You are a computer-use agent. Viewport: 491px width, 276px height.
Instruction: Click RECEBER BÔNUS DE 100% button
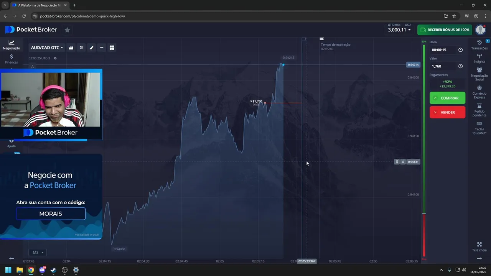click(x=445, y=30)
